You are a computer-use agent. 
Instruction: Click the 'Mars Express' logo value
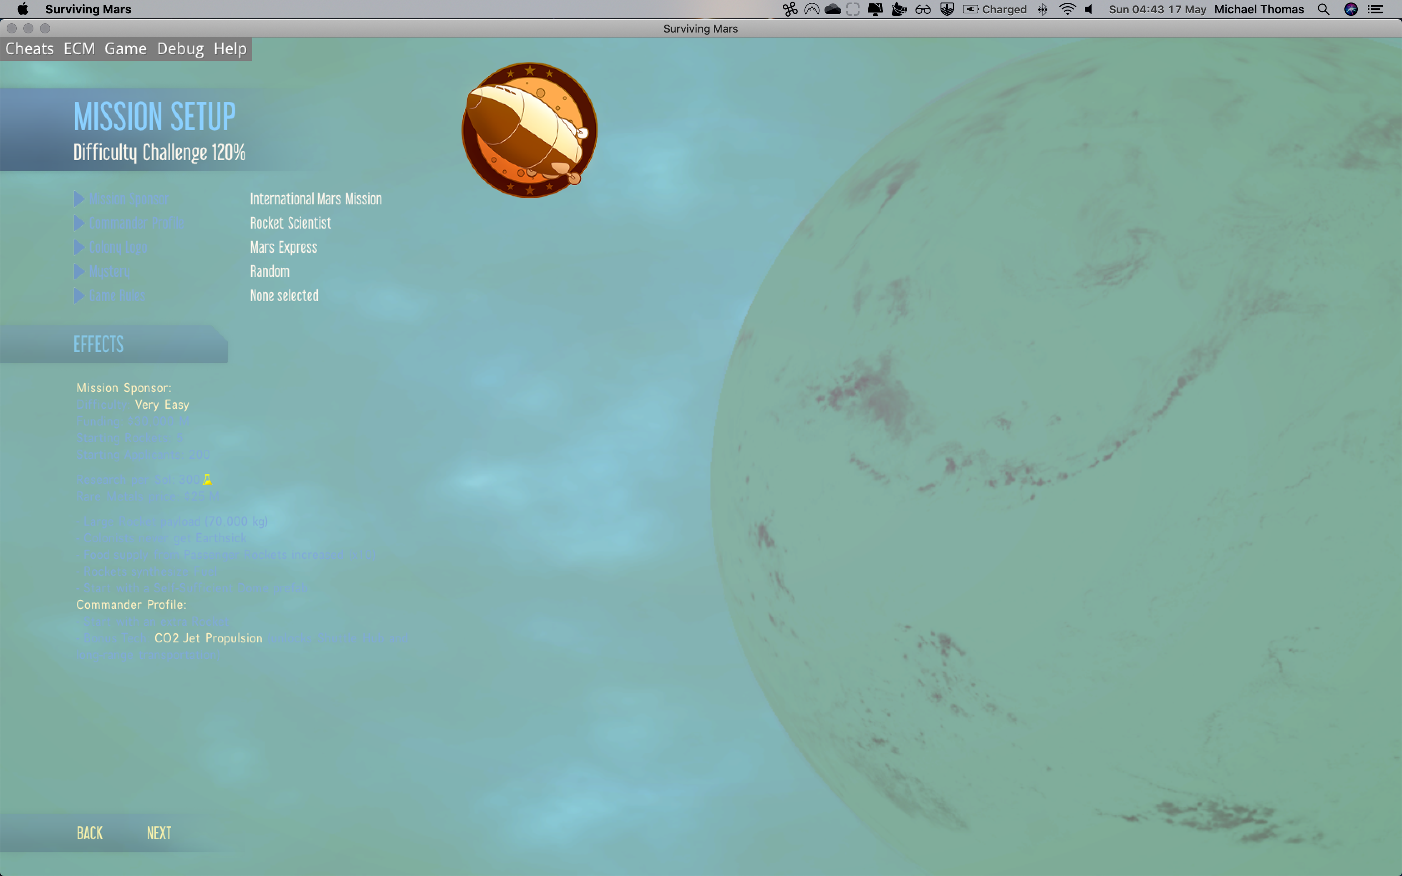(x=283, y=247)
